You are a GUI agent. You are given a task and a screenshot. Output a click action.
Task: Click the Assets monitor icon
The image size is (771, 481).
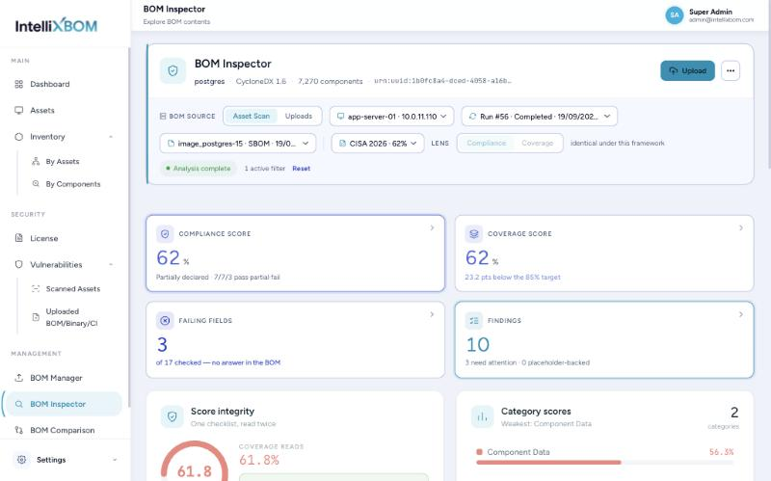coord(18,110)
